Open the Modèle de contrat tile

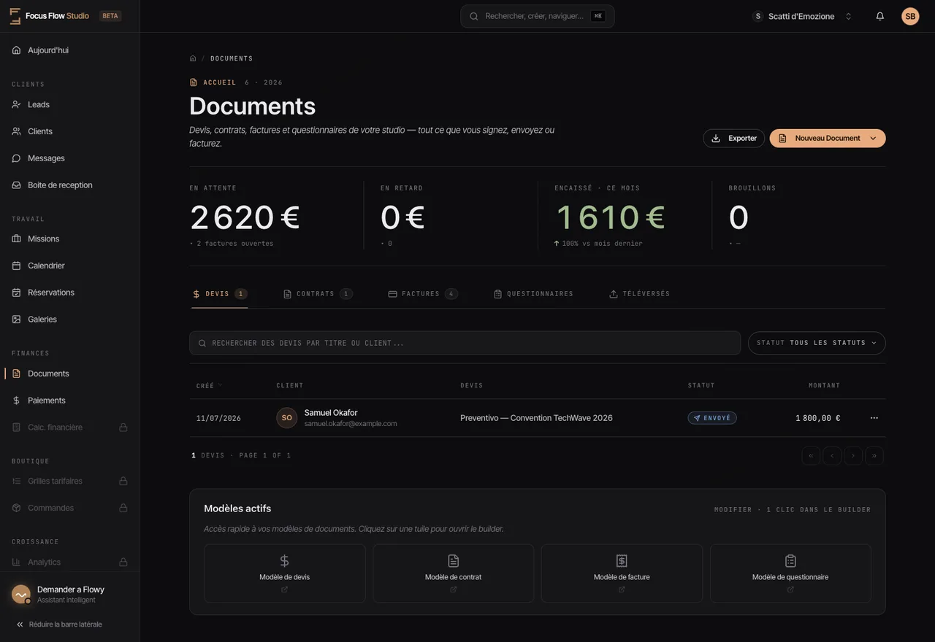tap(454, 573)
